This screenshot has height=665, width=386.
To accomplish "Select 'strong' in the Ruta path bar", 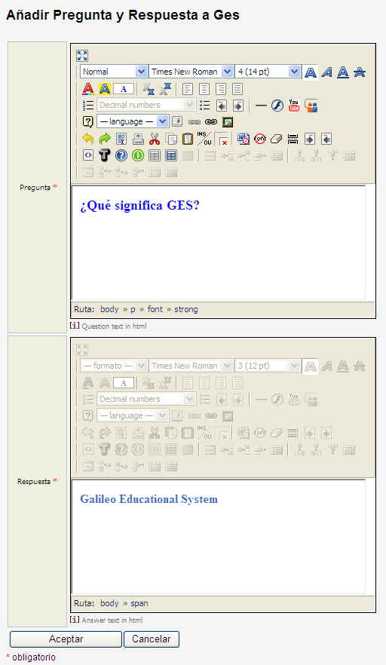I will click(185, 309).
